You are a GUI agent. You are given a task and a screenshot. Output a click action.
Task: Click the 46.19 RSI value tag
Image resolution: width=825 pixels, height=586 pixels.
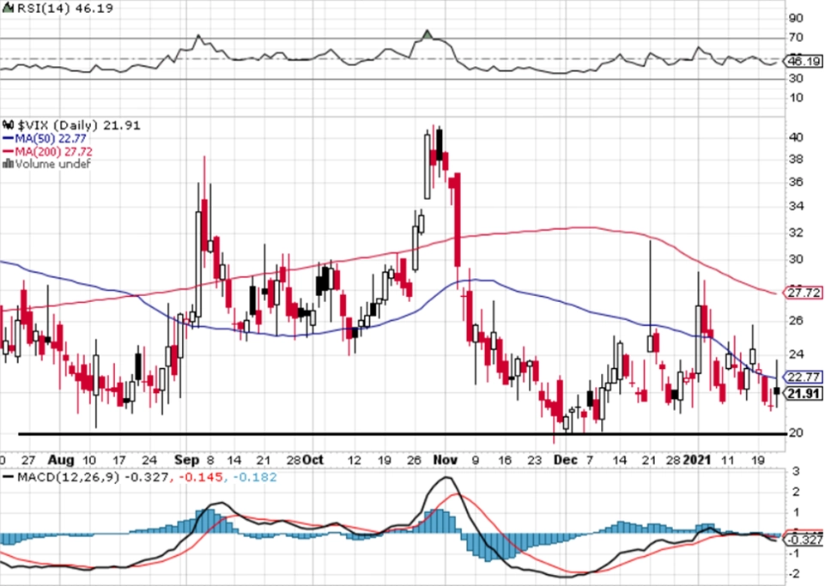point(804,62)
